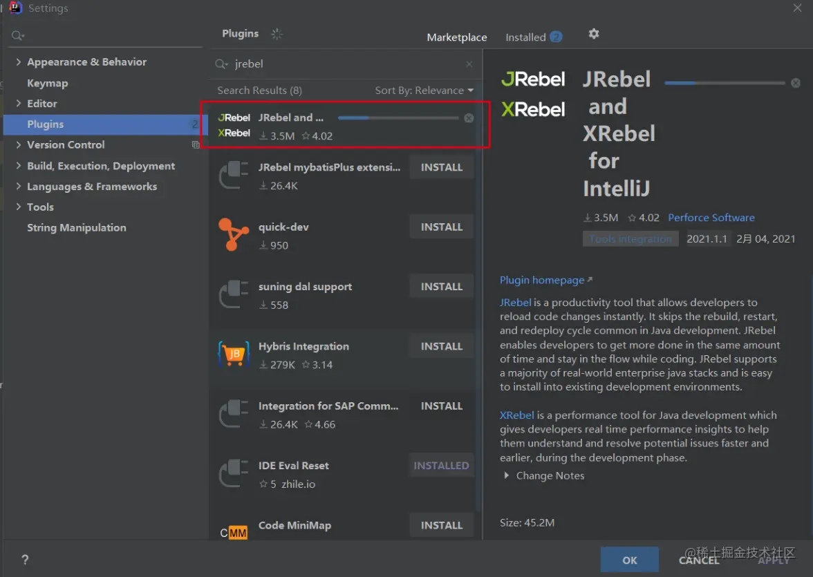Open the Sort By Relevance dropdown

(424, 91)
